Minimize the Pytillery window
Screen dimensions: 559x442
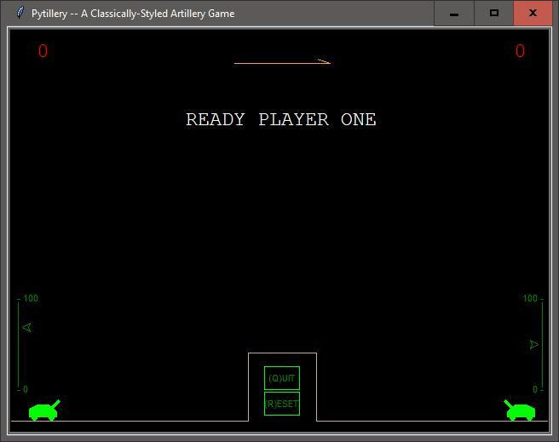454,14
